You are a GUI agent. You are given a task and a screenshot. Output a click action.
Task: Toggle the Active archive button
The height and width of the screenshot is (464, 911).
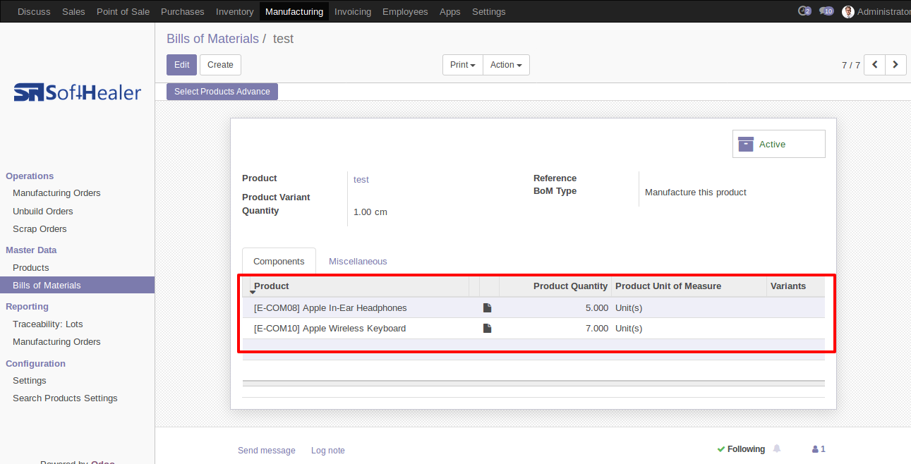[778, 144]
